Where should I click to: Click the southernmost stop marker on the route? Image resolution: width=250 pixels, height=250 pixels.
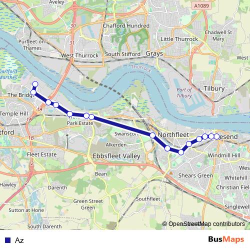(x=181, y=152)
